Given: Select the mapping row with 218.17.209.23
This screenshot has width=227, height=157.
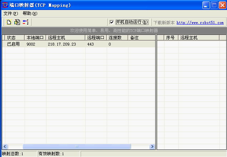Looking at the screenshot, I should pyautogui.click(x=61, y=44).
